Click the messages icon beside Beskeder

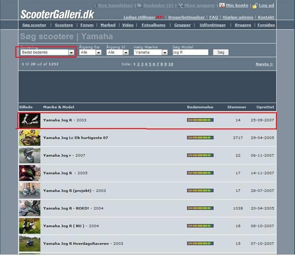point(139,6)
